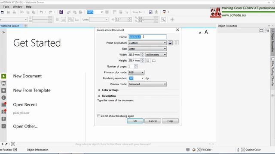Screen dimensions: 275x154
Task: Click the second mode icon in Object Properties
Action: (x=267, y=30)
